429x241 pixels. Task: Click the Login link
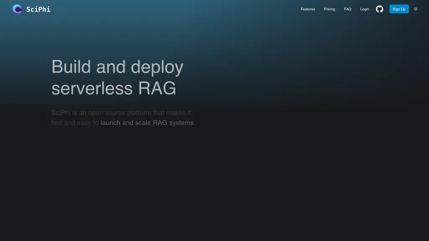(364, 9)
